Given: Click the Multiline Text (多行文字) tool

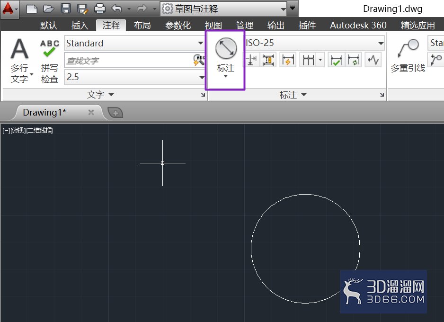Looking at the screenshot, I should 19,60.
